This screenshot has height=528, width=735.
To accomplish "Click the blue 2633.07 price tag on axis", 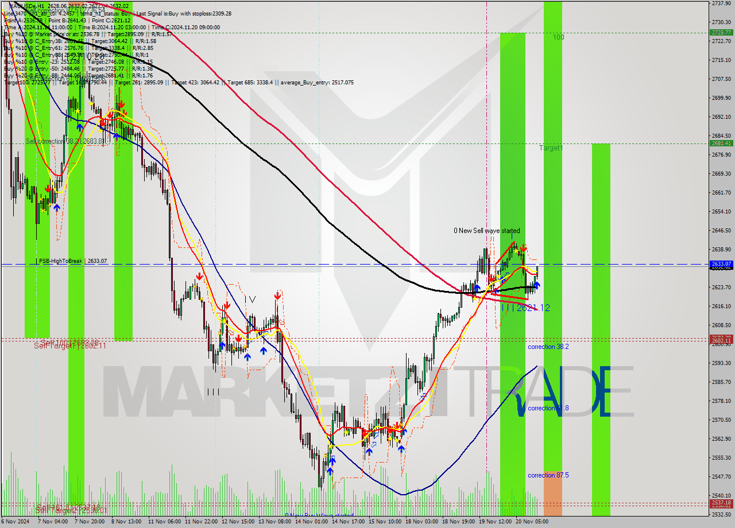I will tap(721, 264).
